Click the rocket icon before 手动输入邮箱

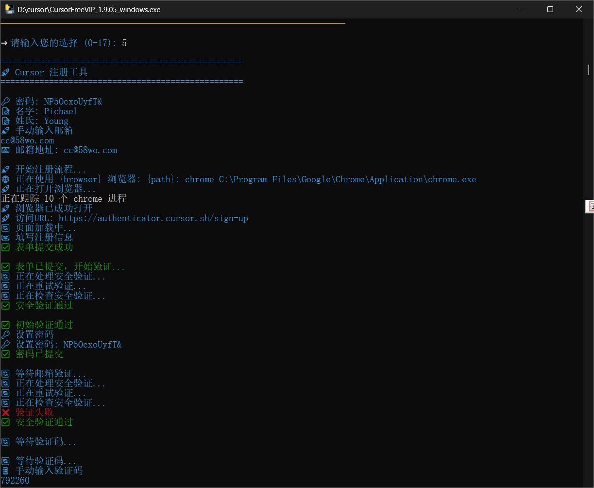[x=5, y=131]
